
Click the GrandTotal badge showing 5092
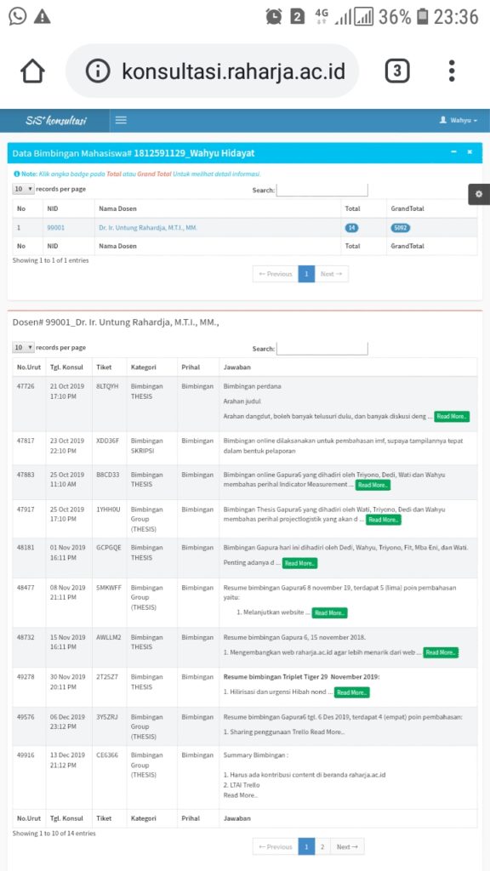[400, 228]
